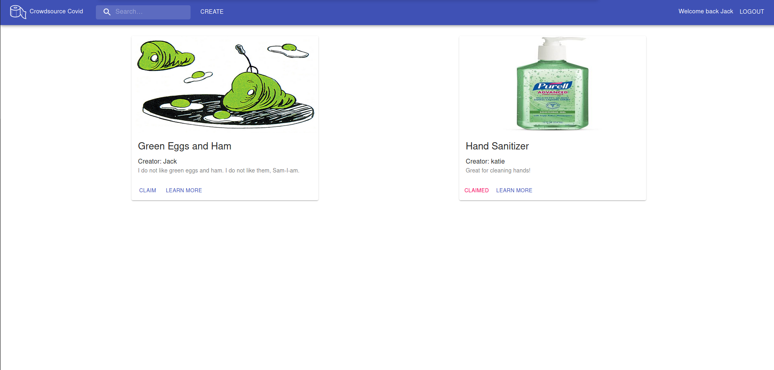
Task: Click the Creator: Jack text
Action: pyautogui.click(x=157, y=161)
